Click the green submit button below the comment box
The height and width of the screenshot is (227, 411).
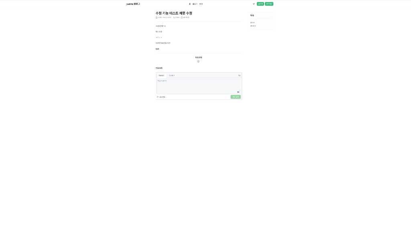click(236, 97)
